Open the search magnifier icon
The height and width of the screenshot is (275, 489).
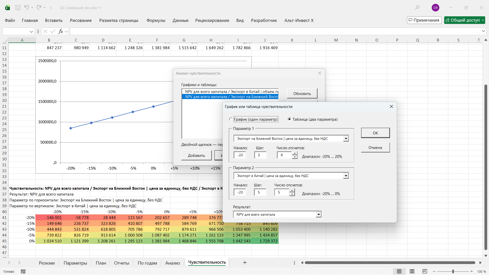(x=417, y=8)
